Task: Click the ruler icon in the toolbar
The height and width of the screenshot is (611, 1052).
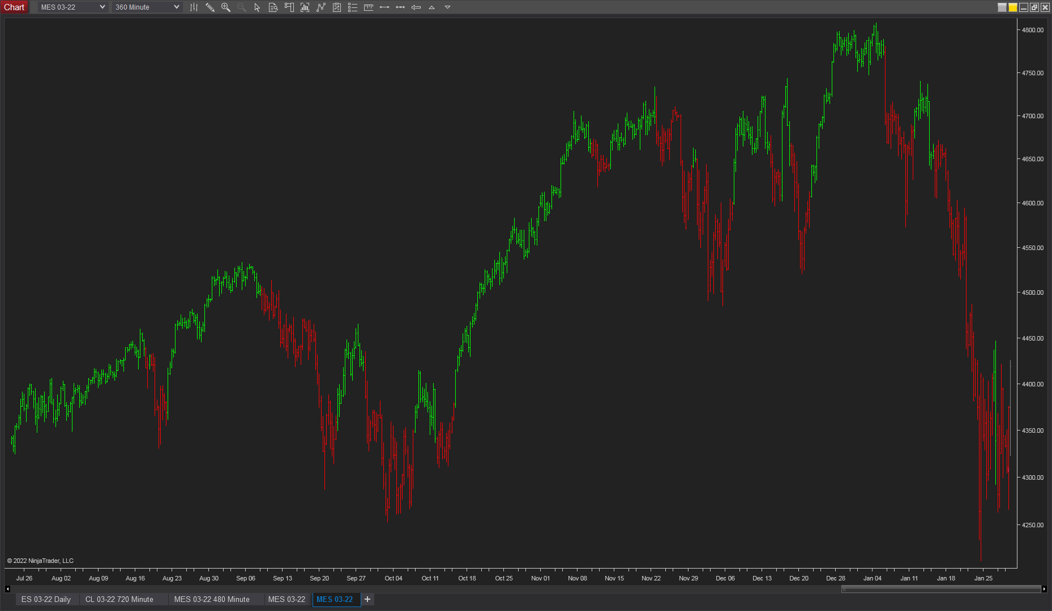Action: [x=368, y=7]
